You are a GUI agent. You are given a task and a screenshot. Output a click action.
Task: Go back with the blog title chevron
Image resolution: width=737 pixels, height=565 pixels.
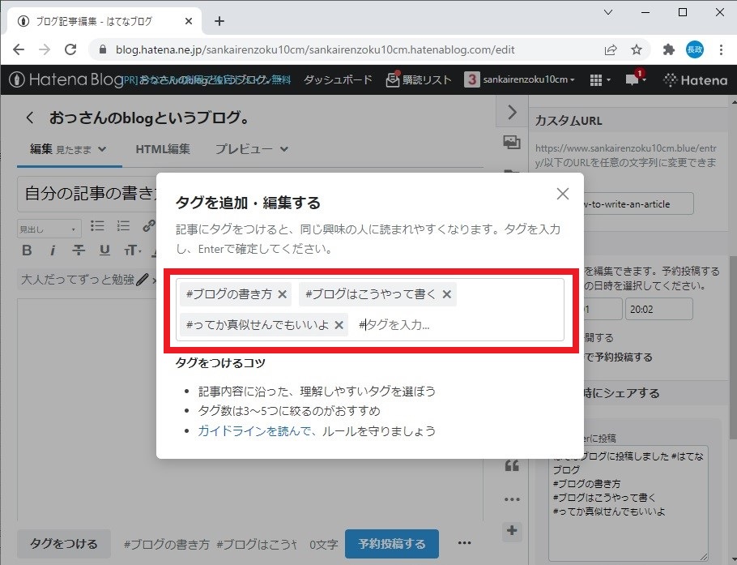[30, 118]
